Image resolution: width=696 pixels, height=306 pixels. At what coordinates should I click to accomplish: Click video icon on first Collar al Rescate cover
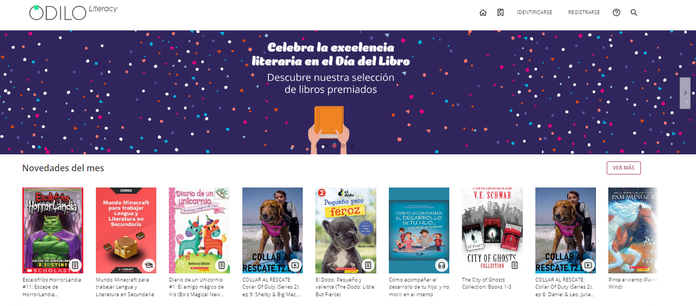pyautogui.click(x=295, y=265)
